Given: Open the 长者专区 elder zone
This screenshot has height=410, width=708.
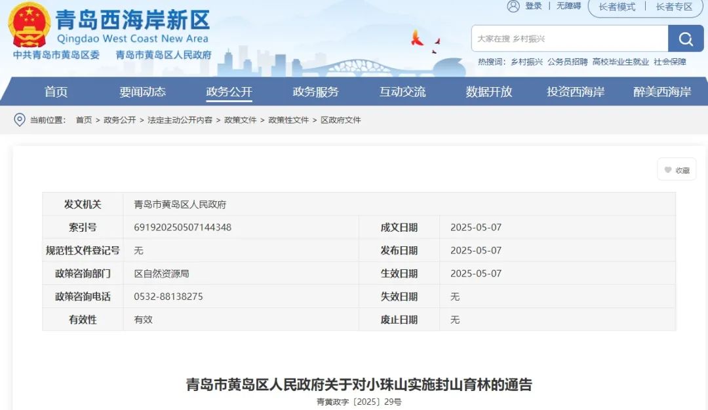Looking at the screenshot, I should coord(674,7).
